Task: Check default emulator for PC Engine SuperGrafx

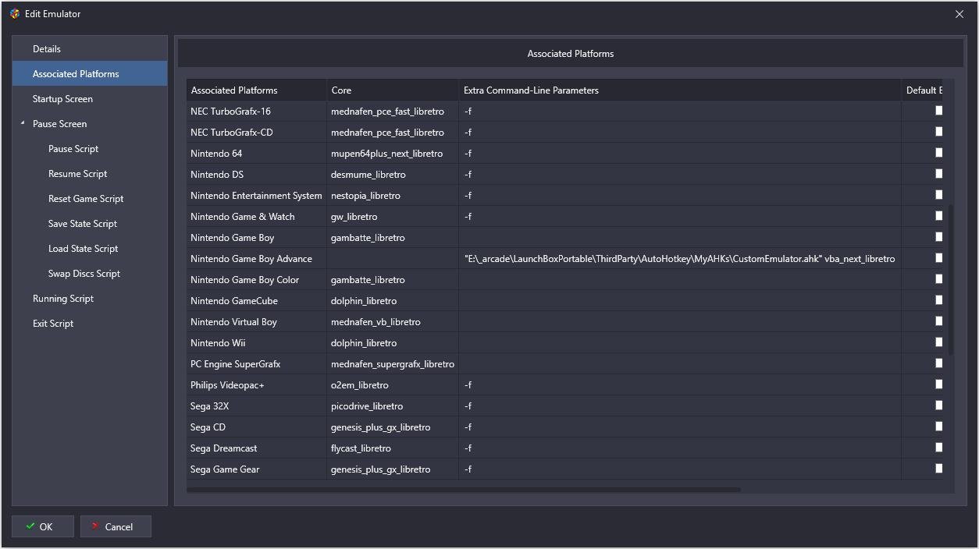Action: pos(938,363)
